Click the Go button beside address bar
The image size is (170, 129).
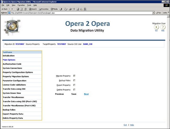coord(158,13)
